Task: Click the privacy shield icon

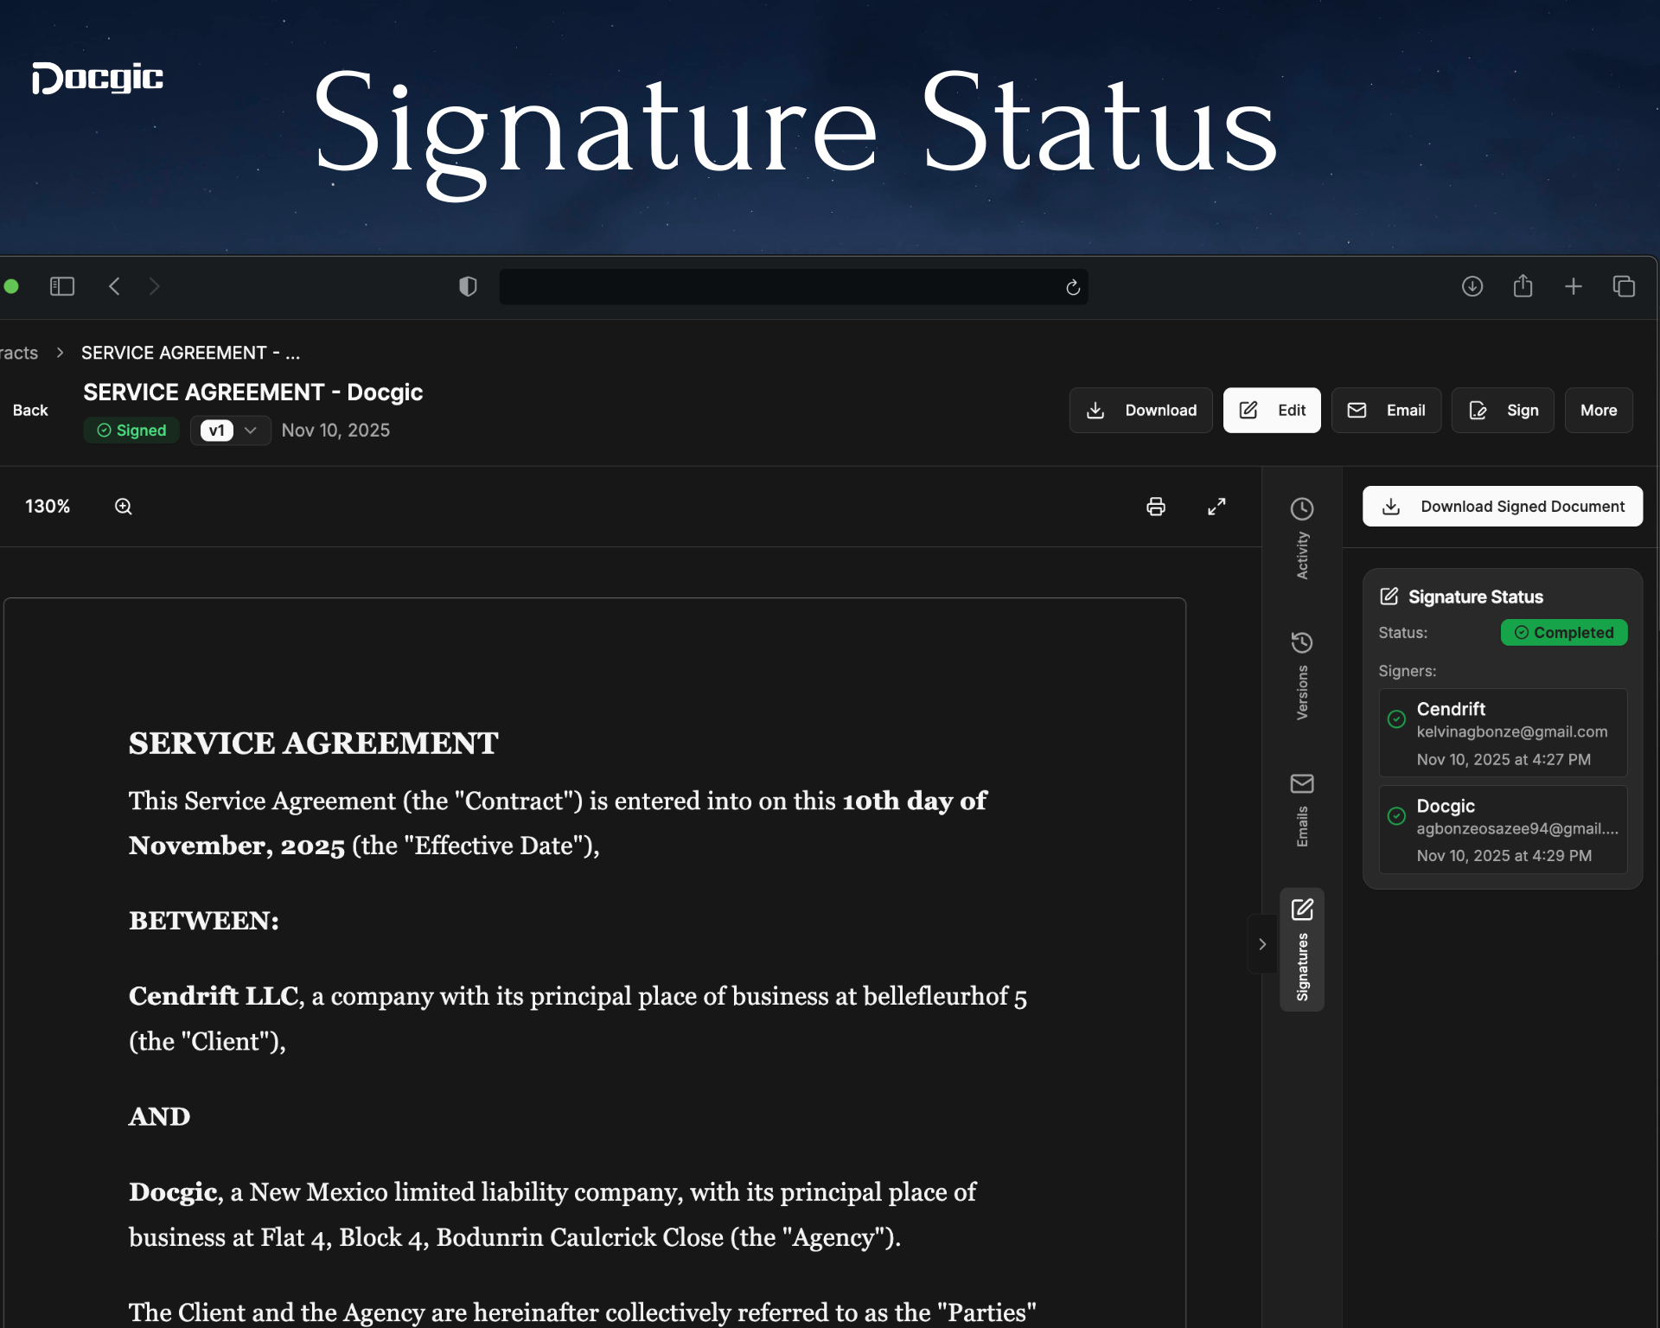Action: click(468, 286)
